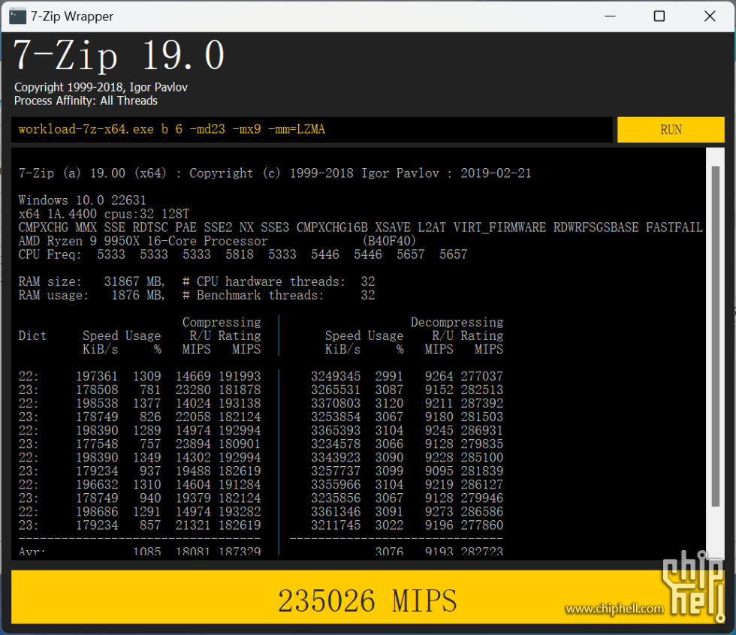Click the decompressing rating value 285100
736x635 pixels.
(x=481, y=457)
